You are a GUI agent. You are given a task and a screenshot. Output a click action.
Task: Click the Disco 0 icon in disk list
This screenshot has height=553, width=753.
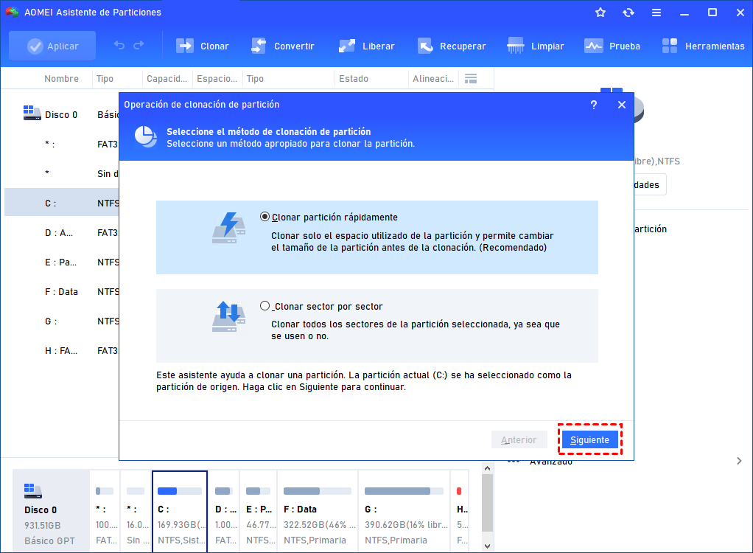click(x=32, y=113)
